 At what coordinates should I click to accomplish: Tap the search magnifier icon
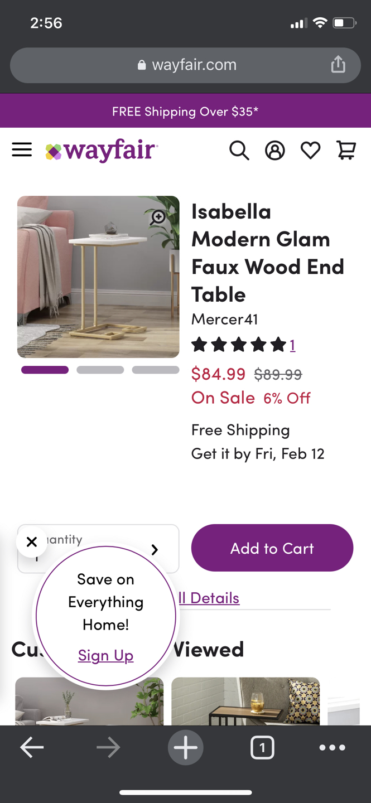point(239,151)
